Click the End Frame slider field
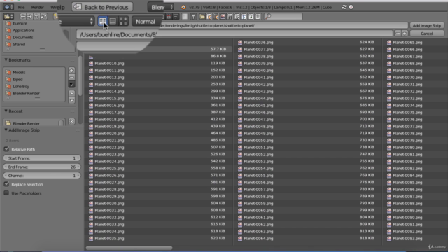 (x=42, y=167)
